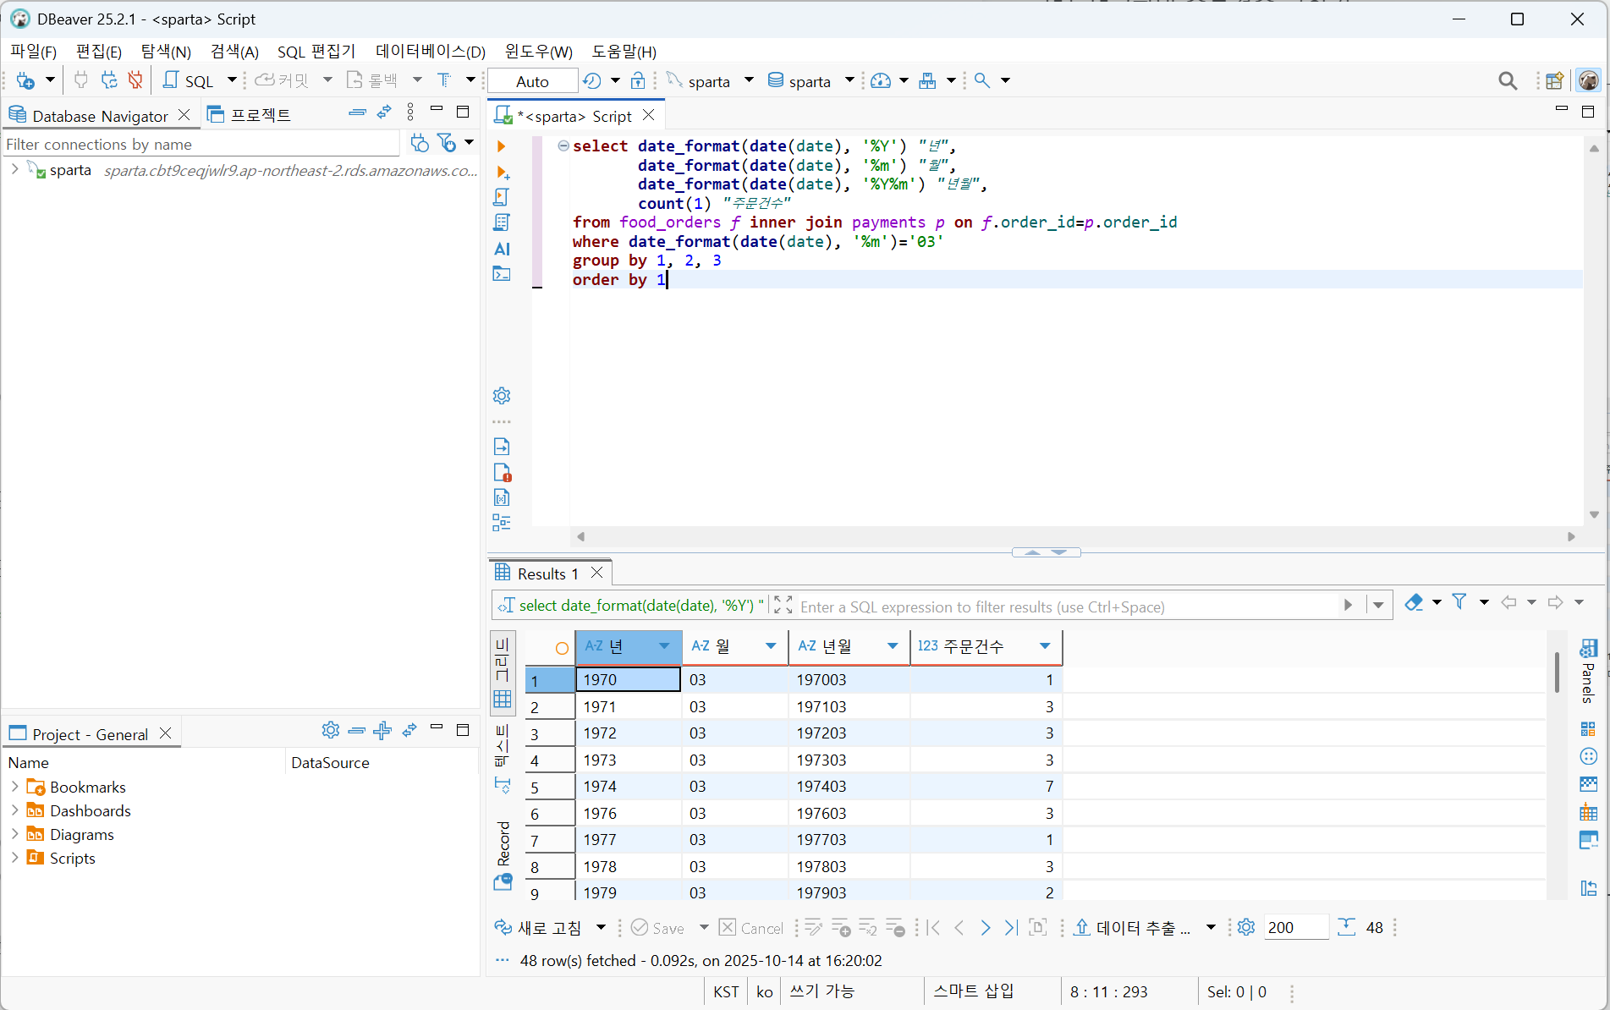The image size is (1610, 1010).
Task: Toggle grid presentation of the result set
Action: [503, 699]
